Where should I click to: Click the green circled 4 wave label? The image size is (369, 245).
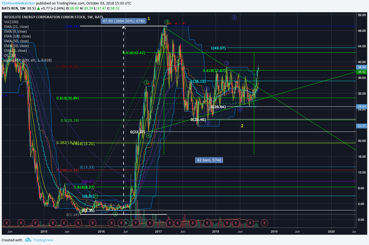[148, 135]
